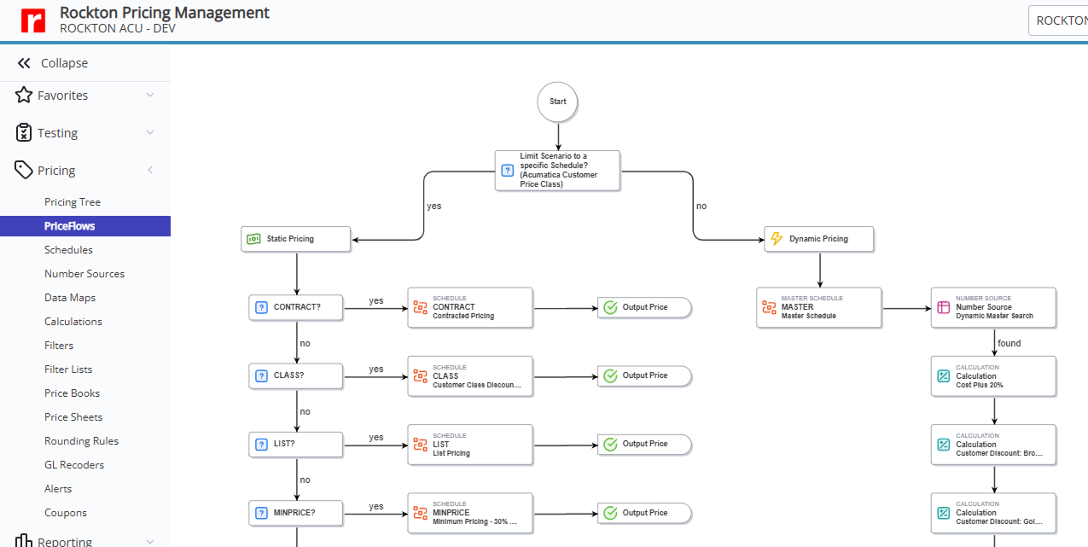Image resolution: width=1088 pixels, height=547 pixels.
Task: Click checkmark icon on LIST row Output Price
Action: (610, 444)
